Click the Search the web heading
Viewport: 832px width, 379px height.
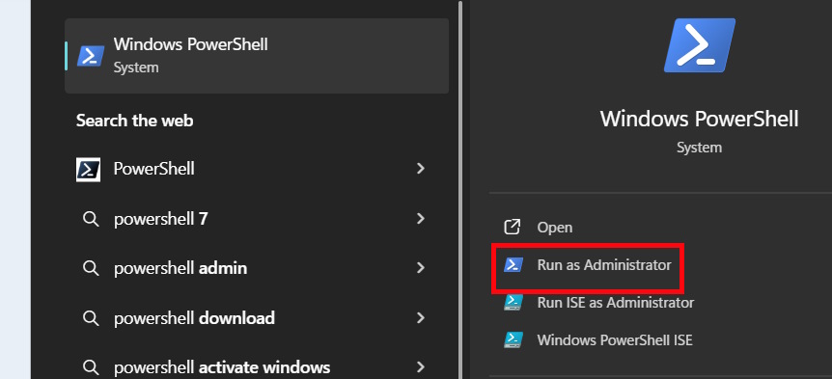coord(135,121)
